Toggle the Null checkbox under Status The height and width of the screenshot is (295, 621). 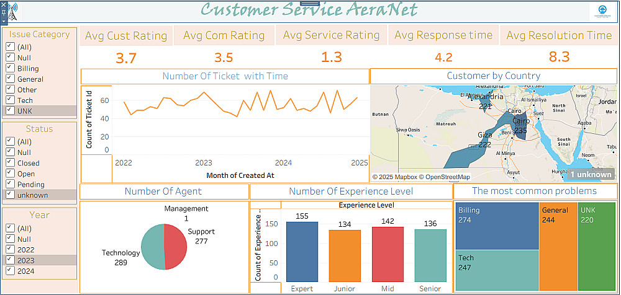click(x=10, y=152)
